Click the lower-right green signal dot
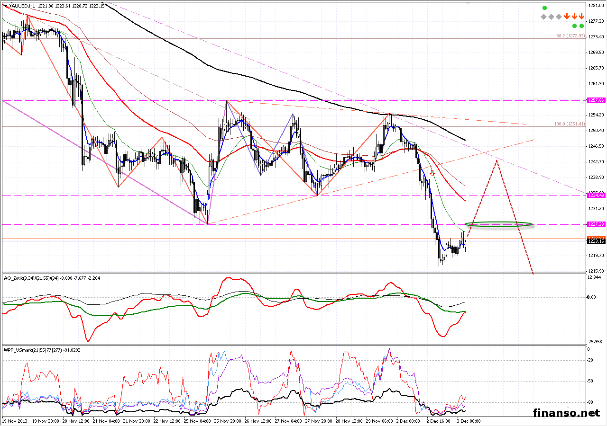 click(x=582, y=26)
